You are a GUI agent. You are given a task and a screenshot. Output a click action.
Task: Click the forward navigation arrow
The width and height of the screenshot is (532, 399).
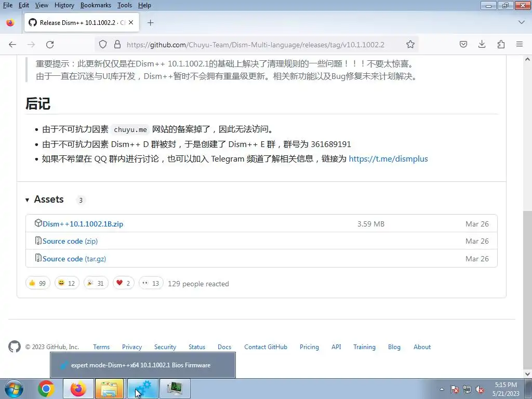pos(31,45)
